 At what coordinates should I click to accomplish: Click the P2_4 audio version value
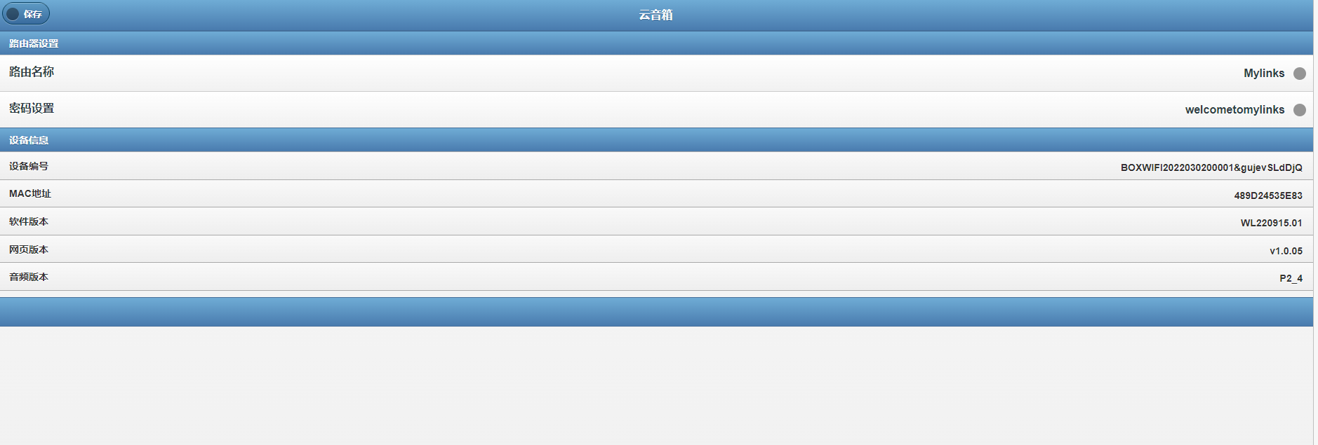[1290, 278]
